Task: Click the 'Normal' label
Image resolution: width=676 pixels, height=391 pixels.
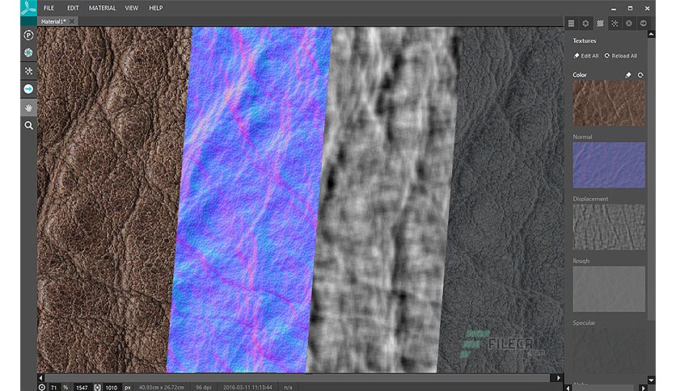Action: 582,137
